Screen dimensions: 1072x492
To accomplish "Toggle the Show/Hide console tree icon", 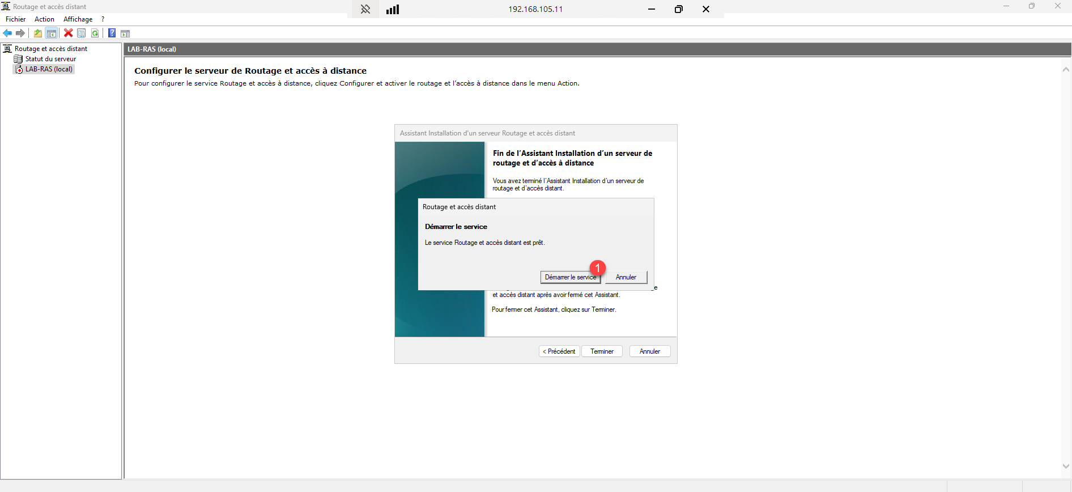I will pos(52,33).
